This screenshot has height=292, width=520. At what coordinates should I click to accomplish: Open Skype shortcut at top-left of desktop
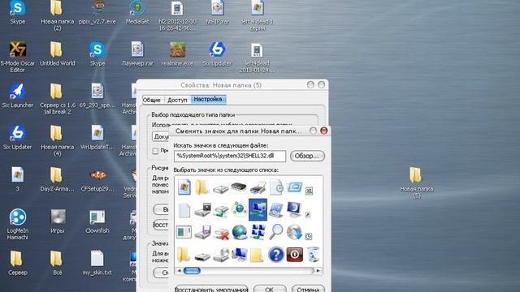[x=18, y=13]
